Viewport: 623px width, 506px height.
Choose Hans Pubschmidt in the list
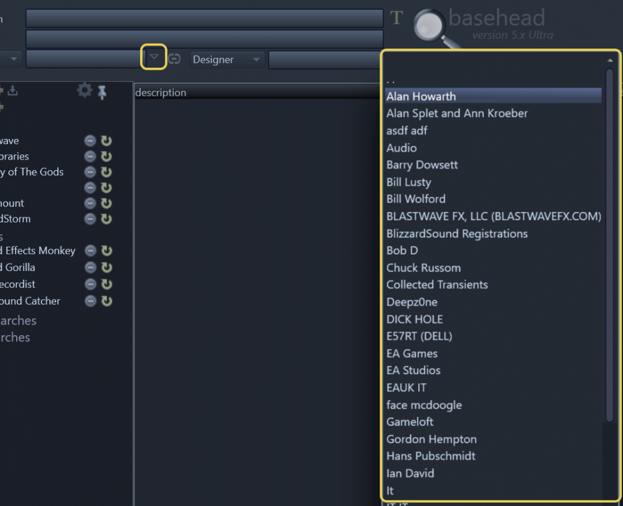(x=430, y=456)
